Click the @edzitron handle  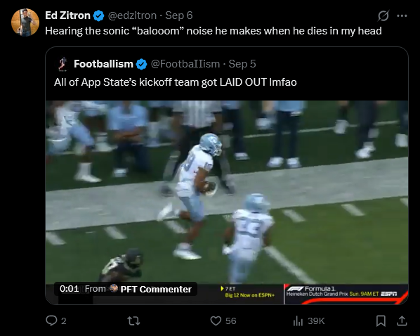(x=132, y=15)
